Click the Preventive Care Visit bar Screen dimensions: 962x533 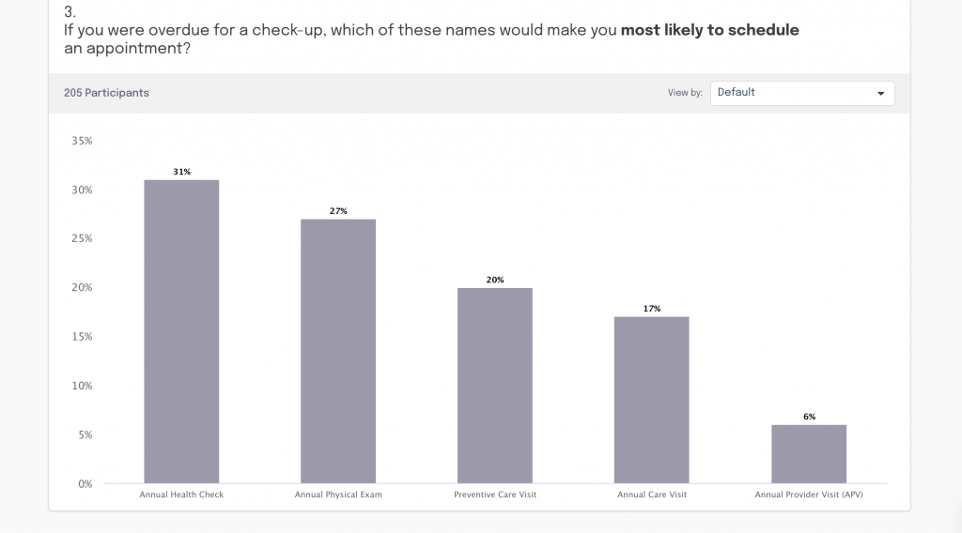(495, 385)
